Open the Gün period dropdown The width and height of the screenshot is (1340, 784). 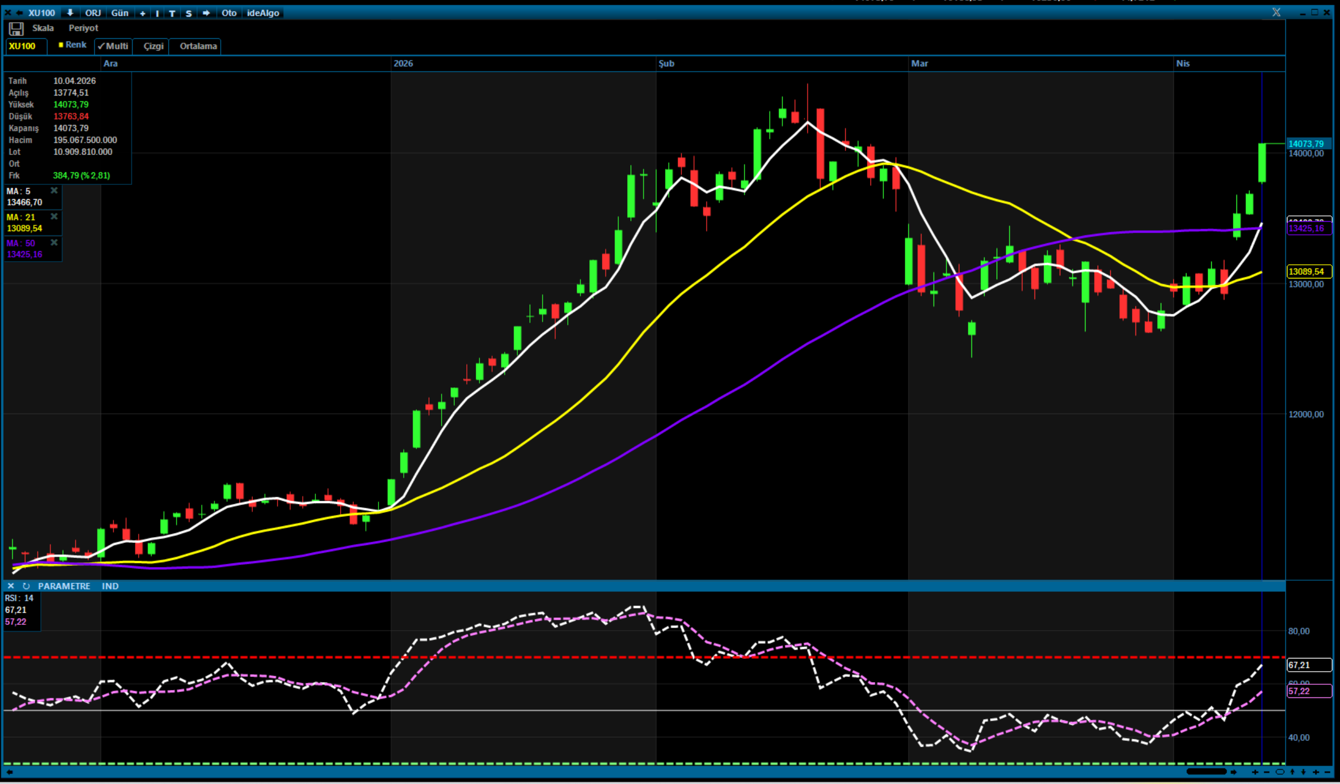(120, 13)
